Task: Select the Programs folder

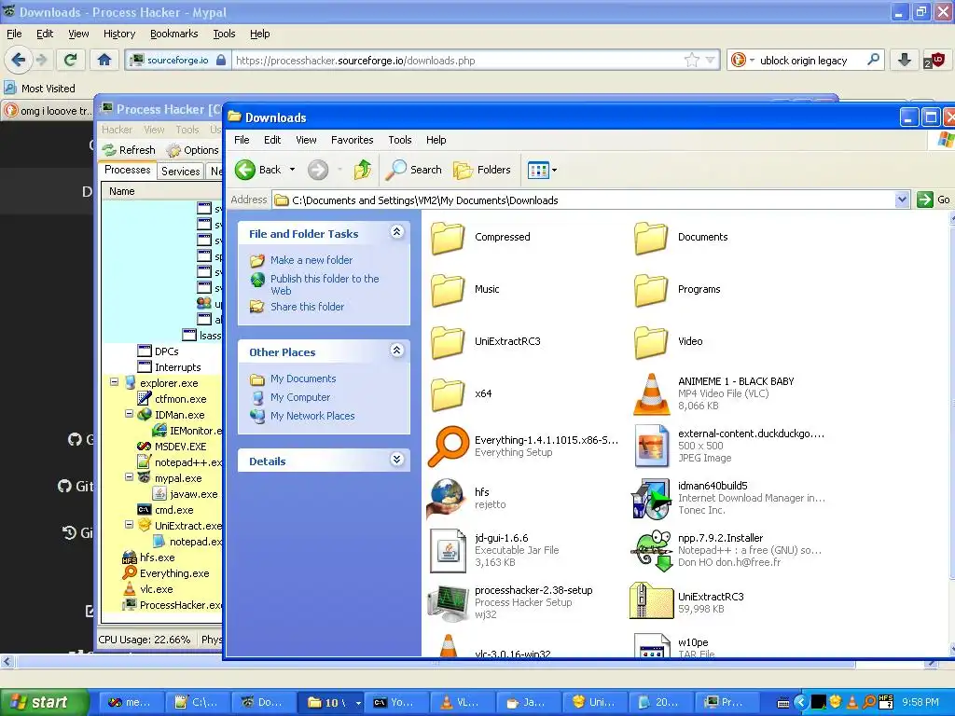Action: 677,290
